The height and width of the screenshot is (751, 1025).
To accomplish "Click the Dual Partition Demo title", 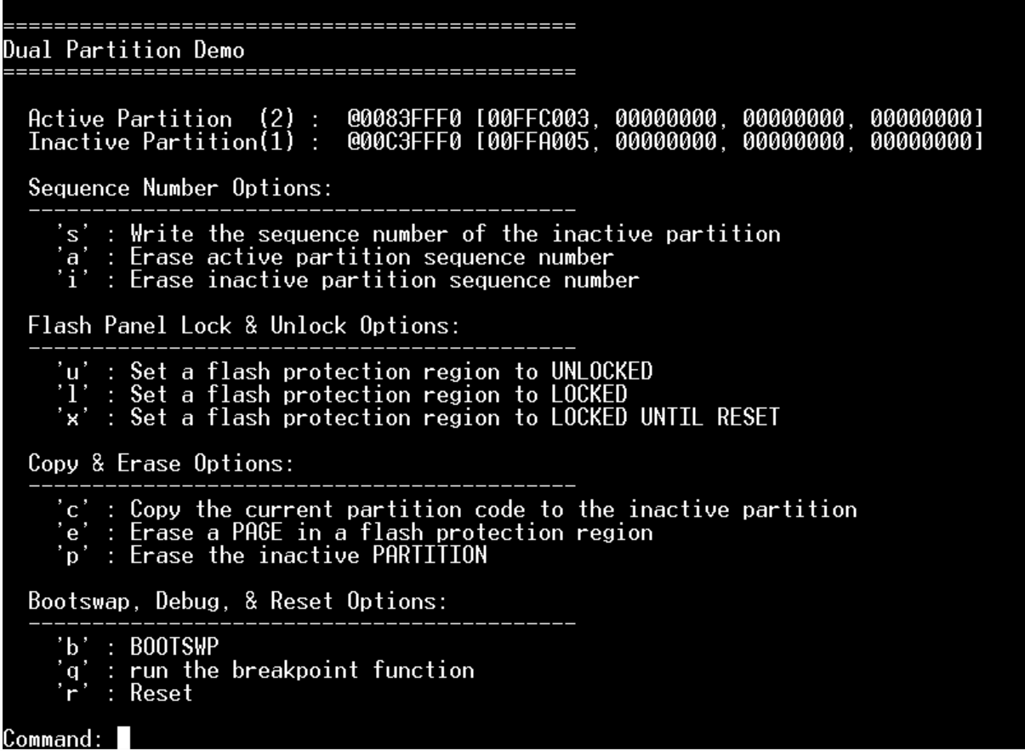I will tap(126, 50).
